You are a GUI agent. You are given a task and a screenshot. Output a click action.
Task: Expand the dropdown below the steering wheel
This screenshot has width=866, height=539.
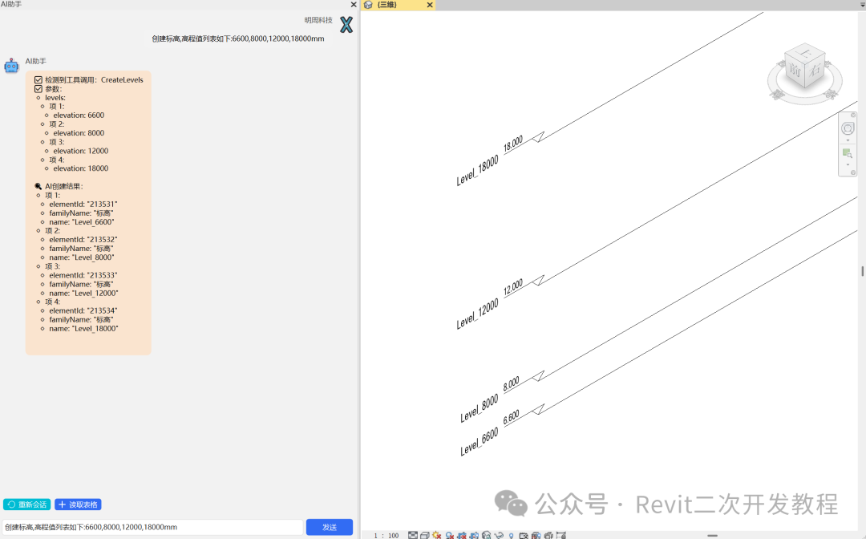pyautogui.click(x=848, y=140)
